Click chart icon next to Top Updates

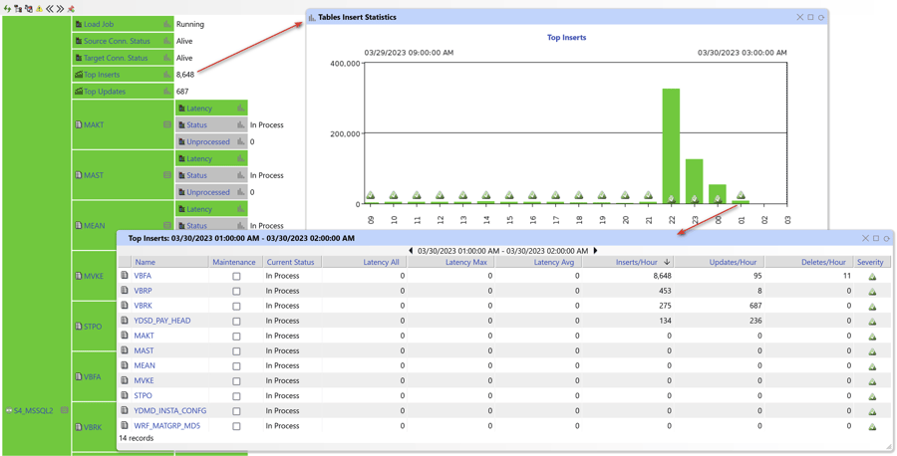pos(166,92)
